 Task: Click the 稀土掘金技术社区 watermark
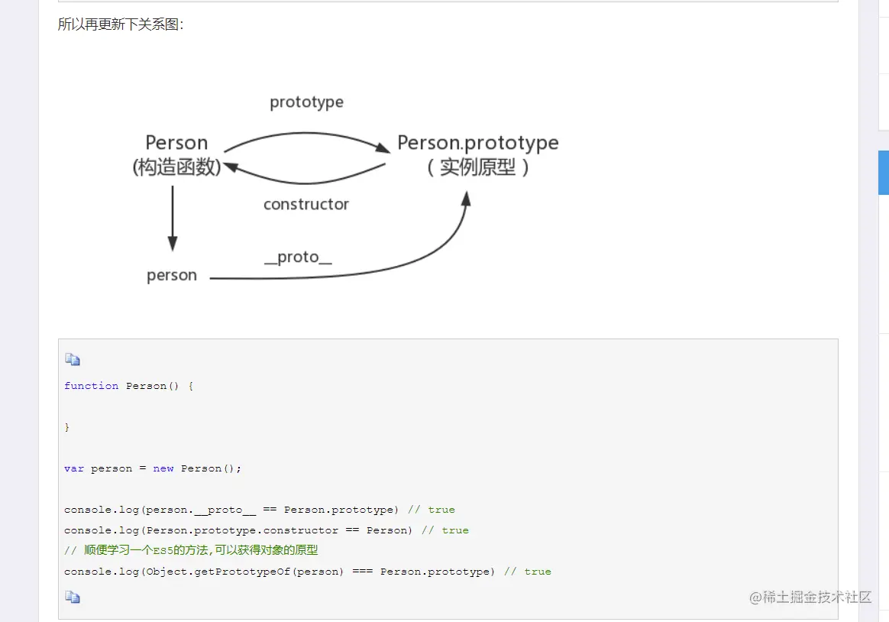[x=810, y=597]
